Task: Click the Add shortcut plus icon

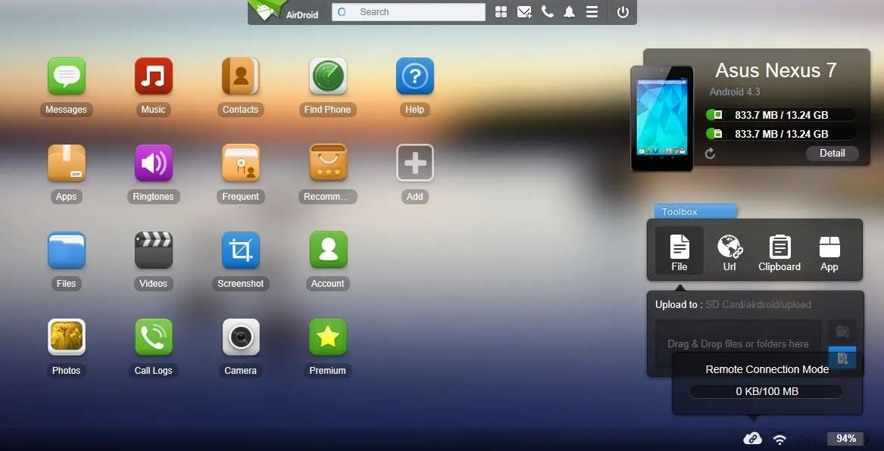Action: (415, 163)
